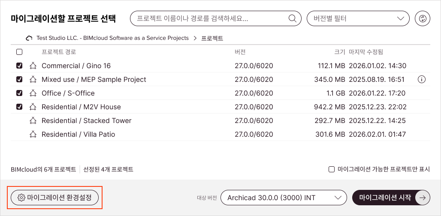This screenshot has width=441, height=216.
Task: Sort by 버전 column header
Action: (x=240, y=52)
